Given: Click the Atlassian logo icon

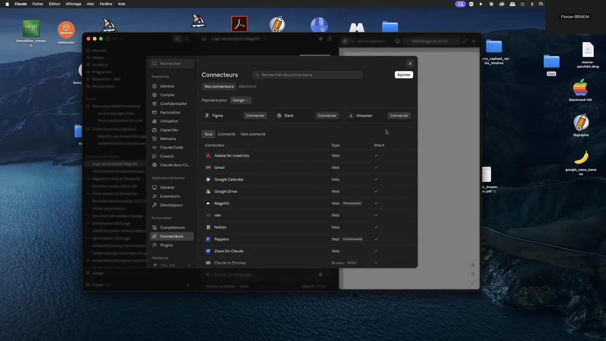Looking at the screenshot, I should click(351, 115).
